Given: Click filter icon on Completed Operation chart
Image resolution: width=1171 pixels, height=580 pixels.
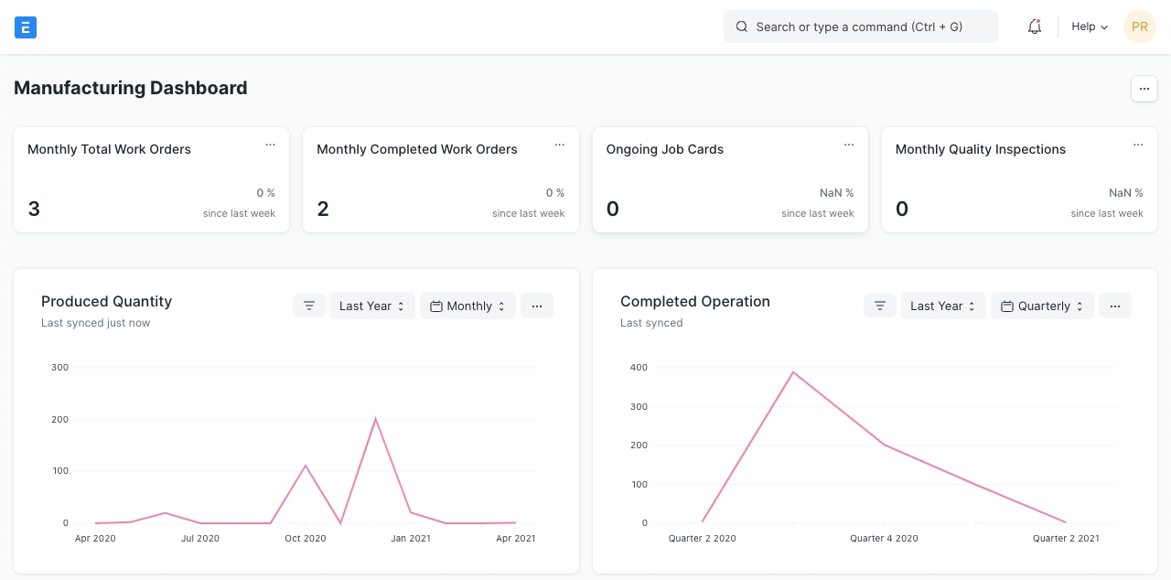Looking at the screenshot, I should click(879, 306).
